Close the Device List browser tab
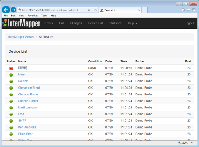Viewport: 199px width, 147px height. click(x=139, y=10)
